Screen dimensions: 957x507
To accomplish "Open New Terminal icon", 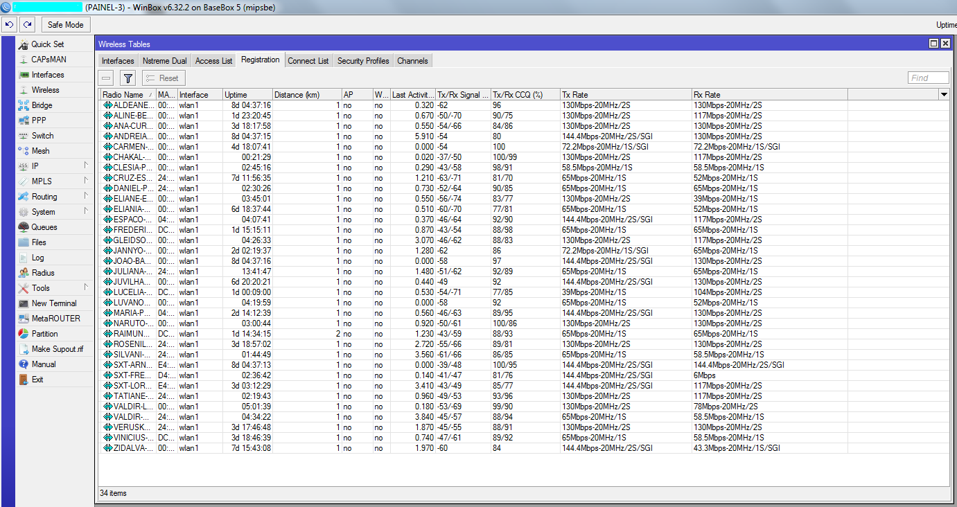I will (x=24, y=303).
